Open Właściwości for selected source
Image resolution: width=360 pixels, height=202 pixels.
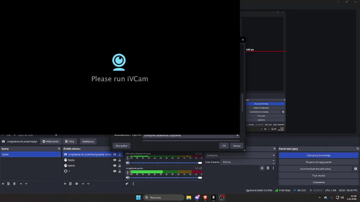(x=51, y=141)
